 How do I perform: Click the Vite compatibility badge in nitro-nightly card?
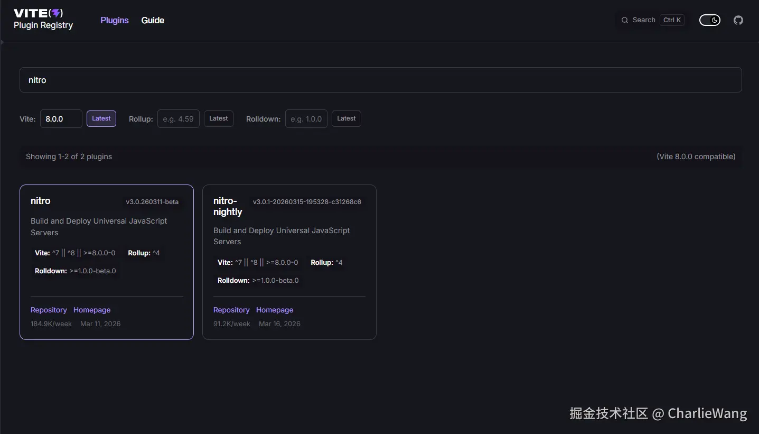(258, 262)
